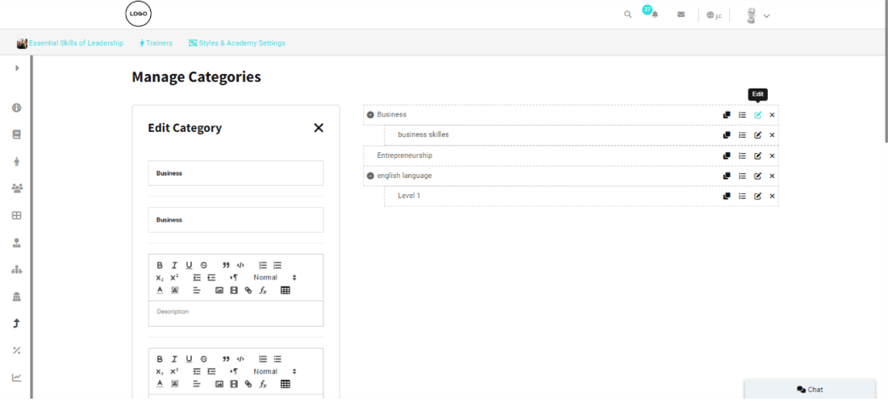Screen dimensions: 888x401
Task: Go to Trainers menu item
Action: [x=156, y=43]
